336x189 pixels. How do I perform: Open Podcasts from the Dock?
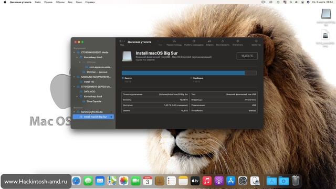pyautogui.click(x=219, y=181)
